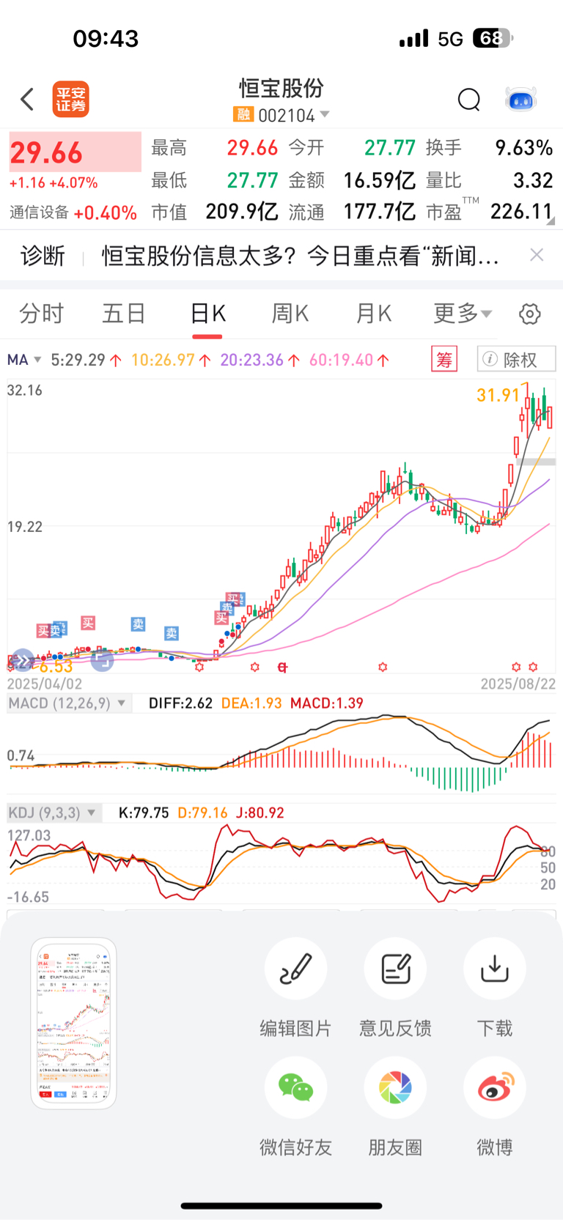
Task: Select the 日K tab
Action: pos(207,314)
